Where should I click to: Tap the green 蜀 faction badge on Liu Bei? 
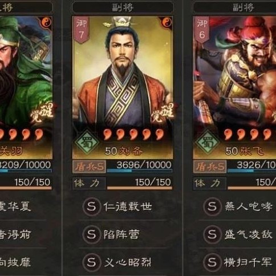(87, 142)
